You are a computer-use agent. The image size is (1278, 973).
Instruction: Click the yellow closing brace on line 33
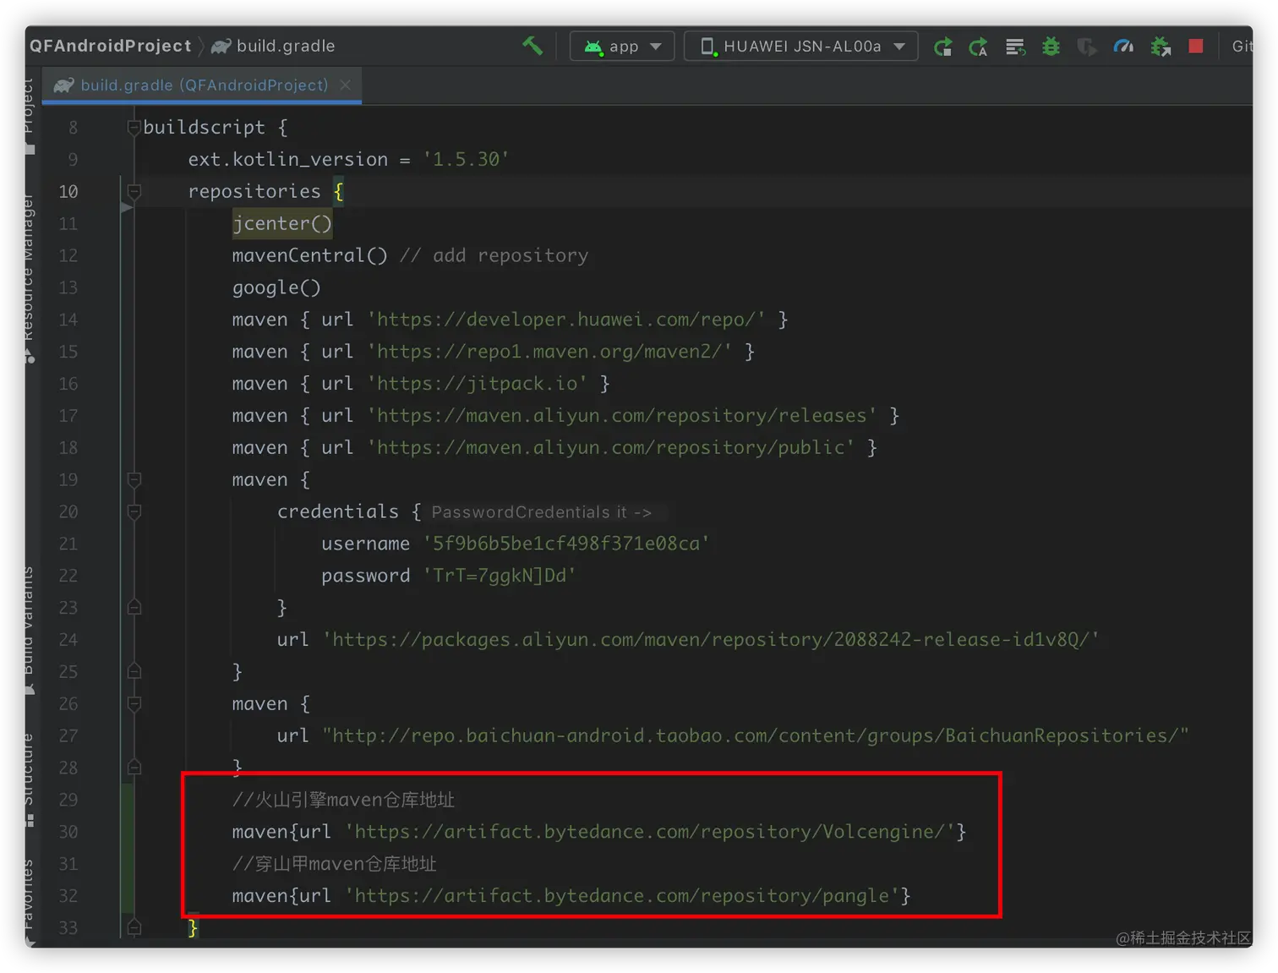coord(193,927)
